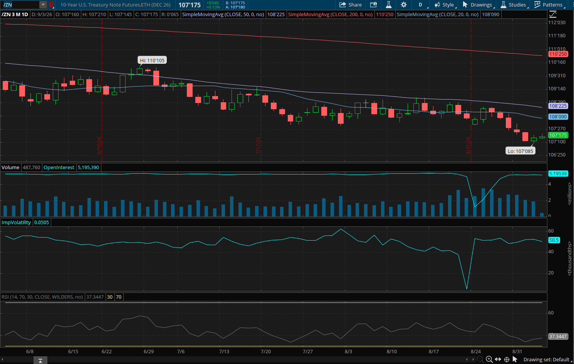The image size is (574, 364).
Task: Click the RSI 30 oversold value label
Action: point(110,297)
